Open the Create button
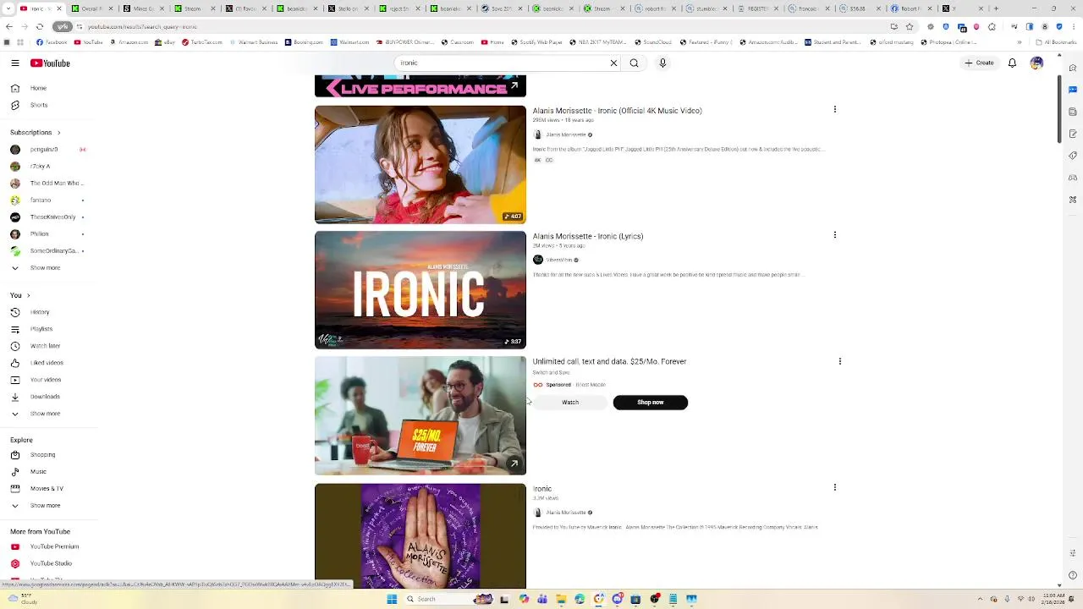Screen dimensions: 1083x609 point(979,63)
